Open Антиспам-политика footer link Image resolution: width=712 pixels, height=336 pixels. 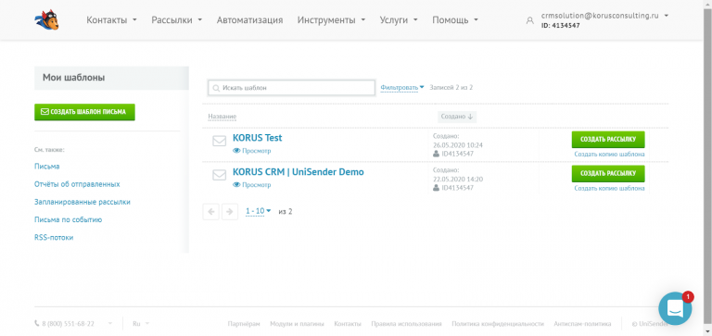click(582, 324)
